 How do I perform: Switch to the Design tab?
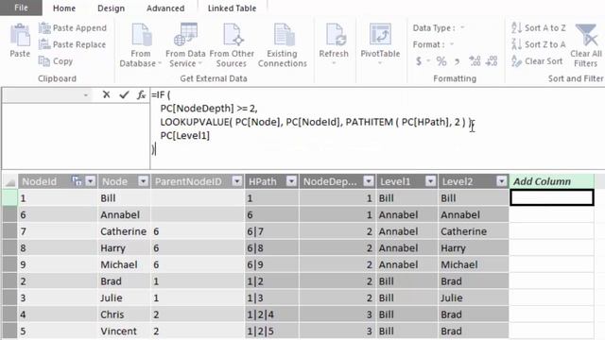[112, 8]
